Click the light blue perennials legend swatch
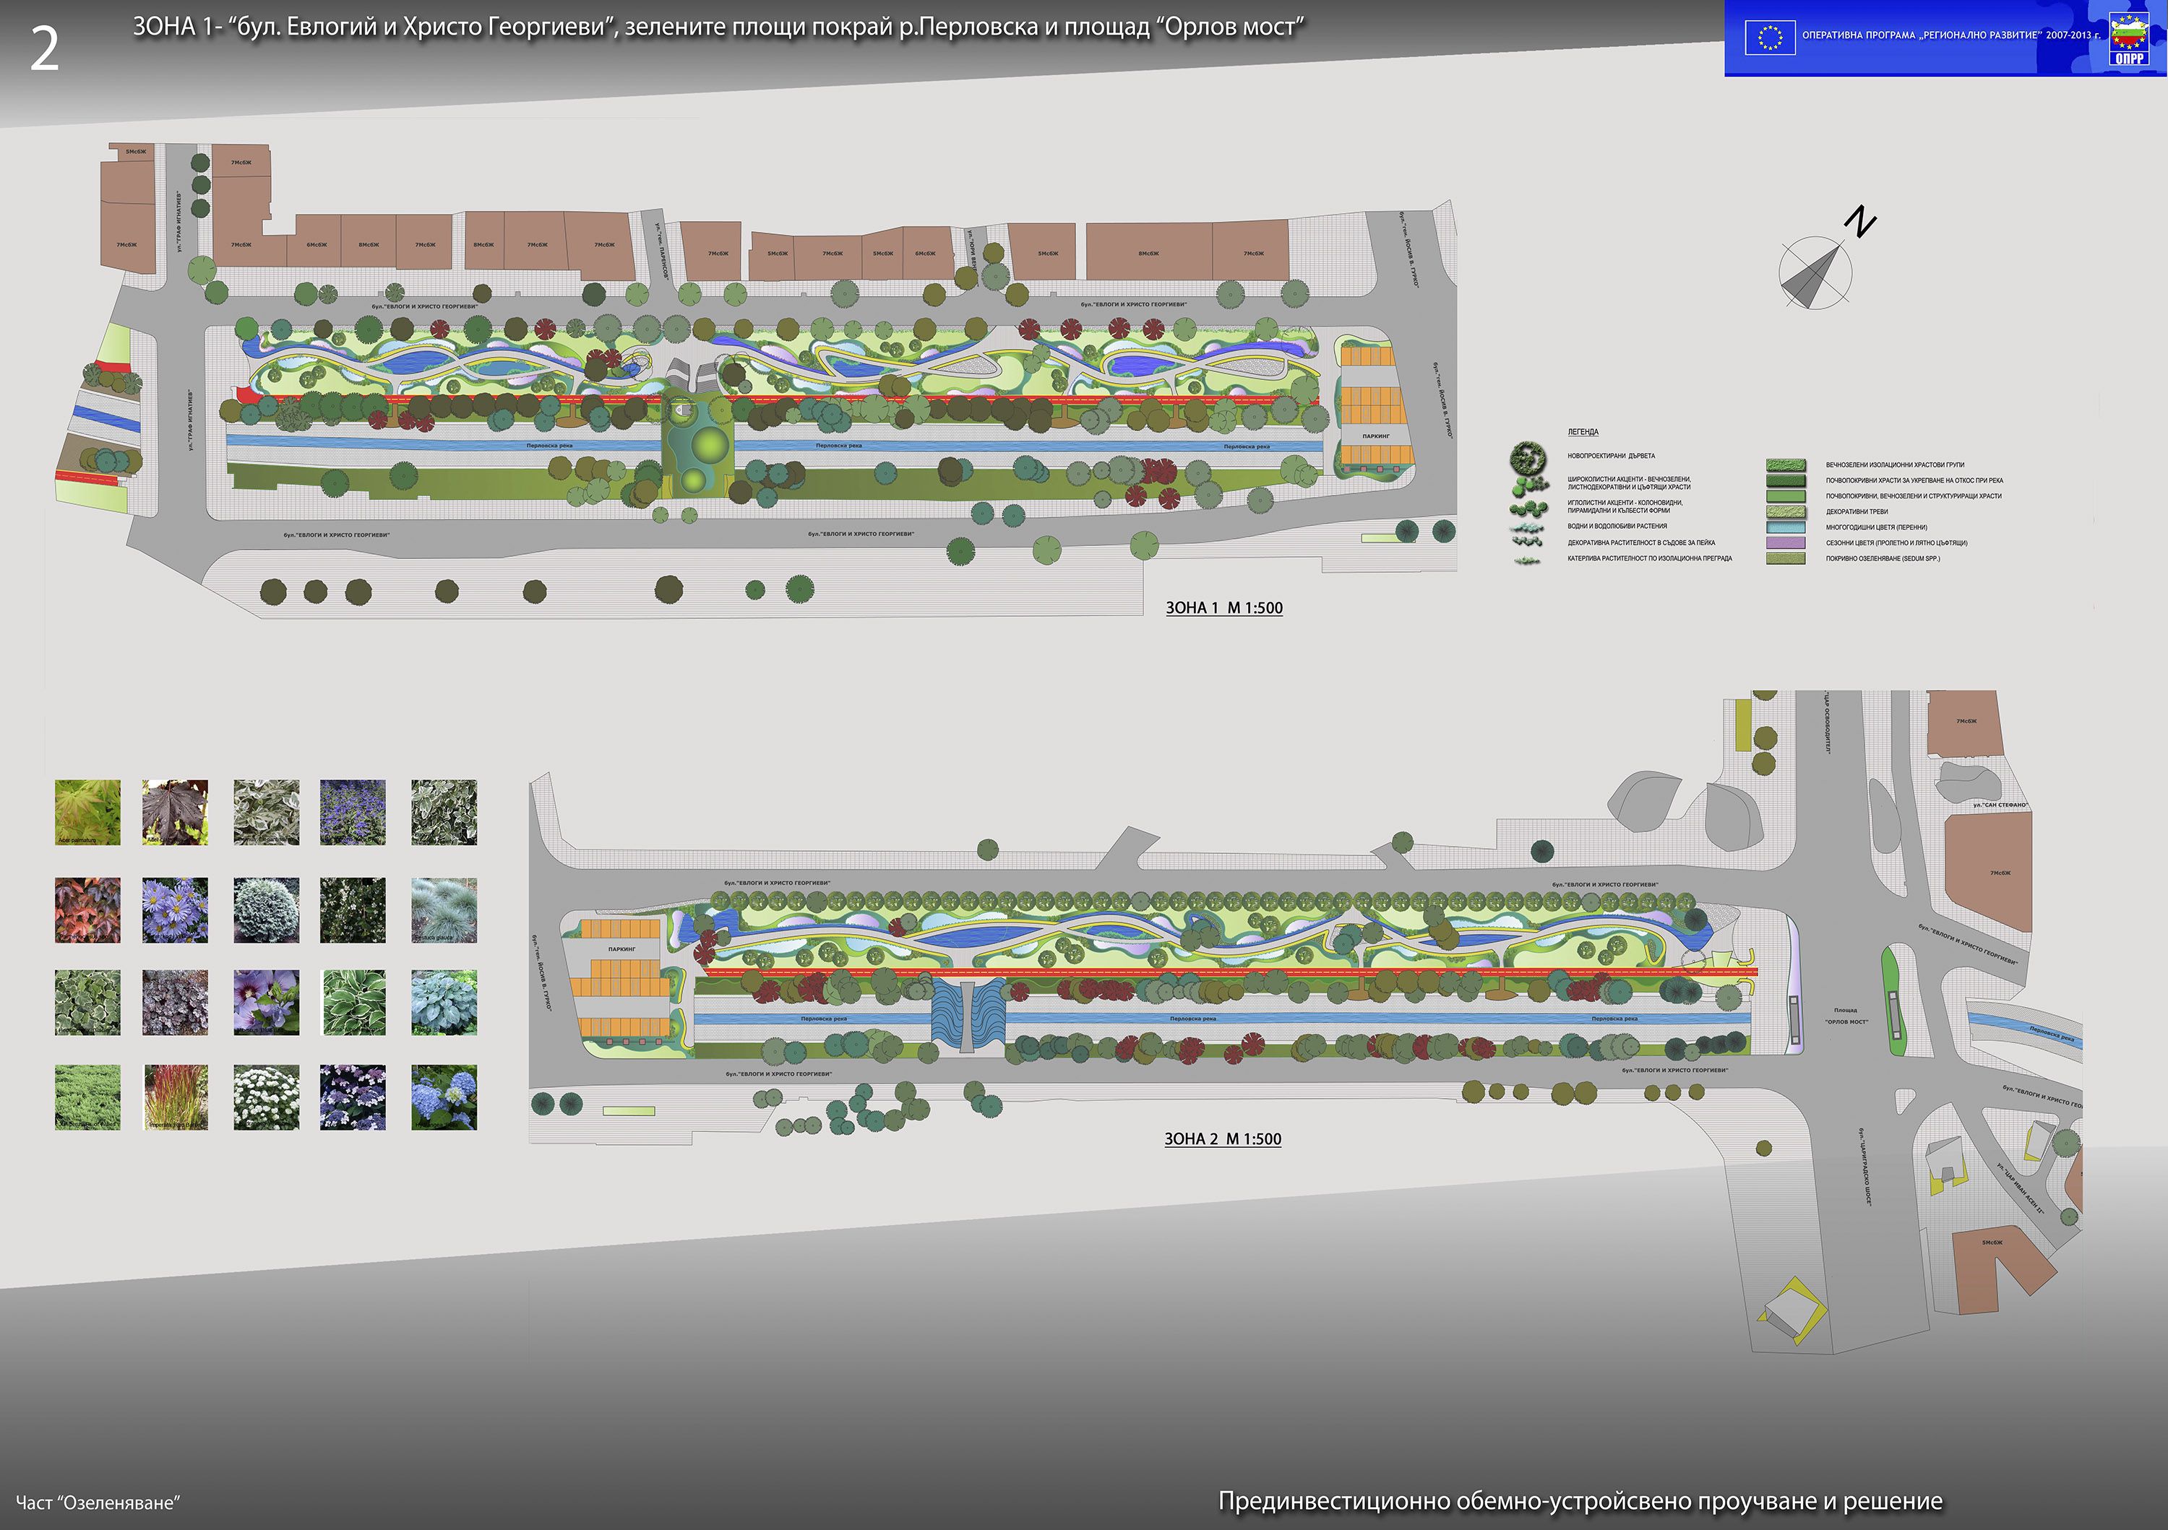Screen dimensions: 2168x1530 (x=1786, y=527)
